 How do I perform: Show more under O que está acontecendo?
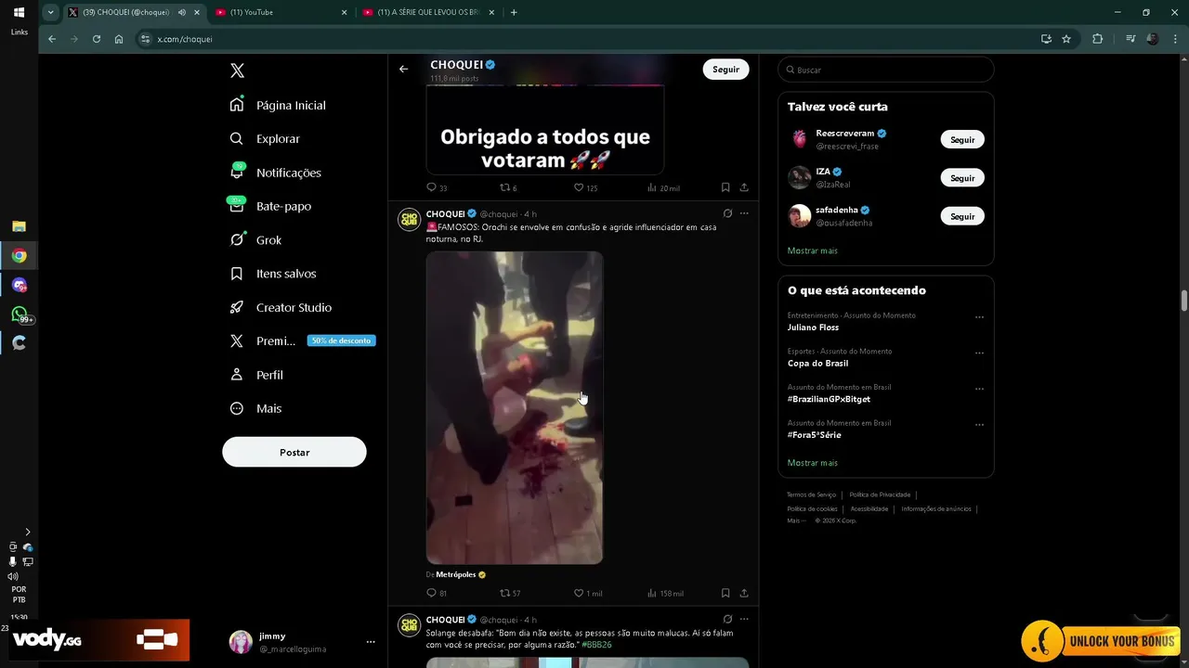[x=813, y=462]
